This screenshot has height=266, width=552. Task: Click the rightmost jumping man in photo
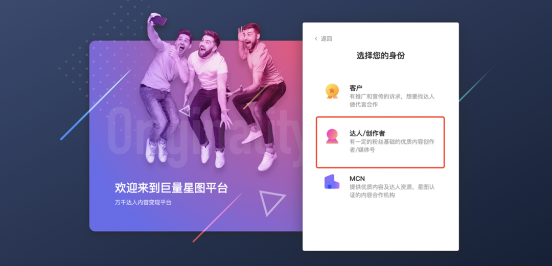(260, 95)
